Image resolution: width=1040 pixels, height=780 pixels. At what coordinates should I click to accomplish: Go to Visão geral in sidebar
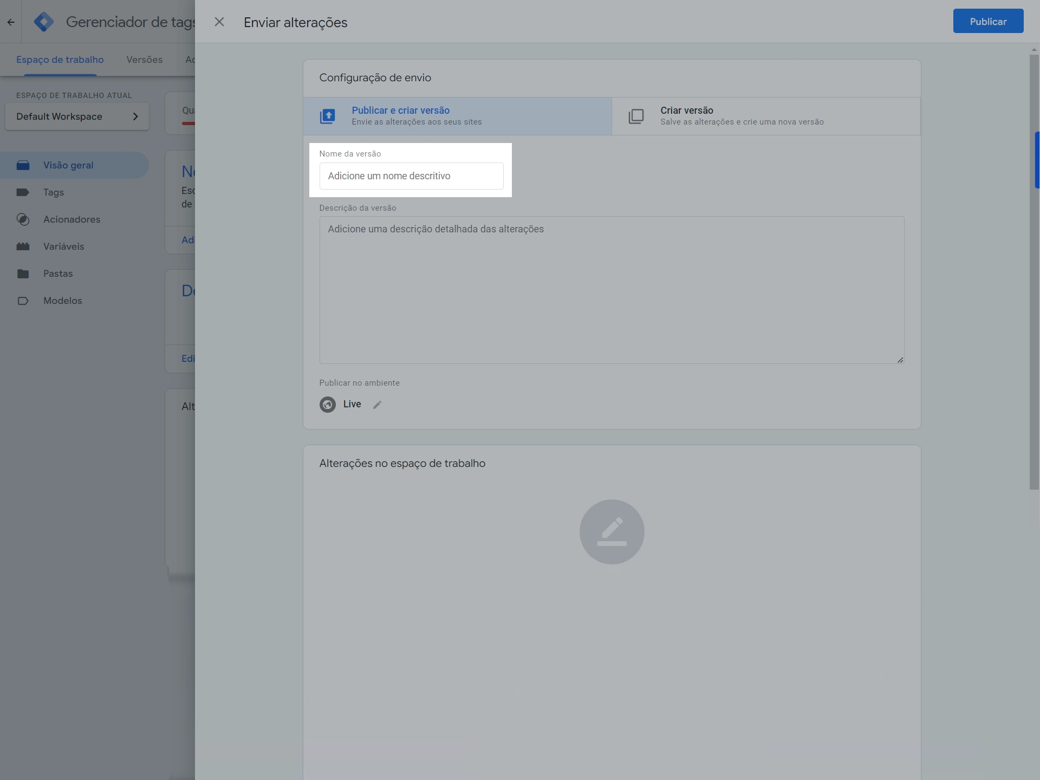pyautogui.click(x=68, y=165)
